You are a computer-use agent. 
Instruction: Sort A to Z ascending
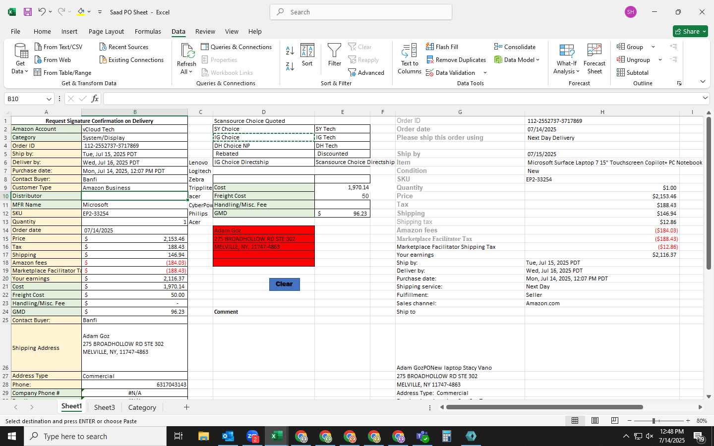point(290,51)
